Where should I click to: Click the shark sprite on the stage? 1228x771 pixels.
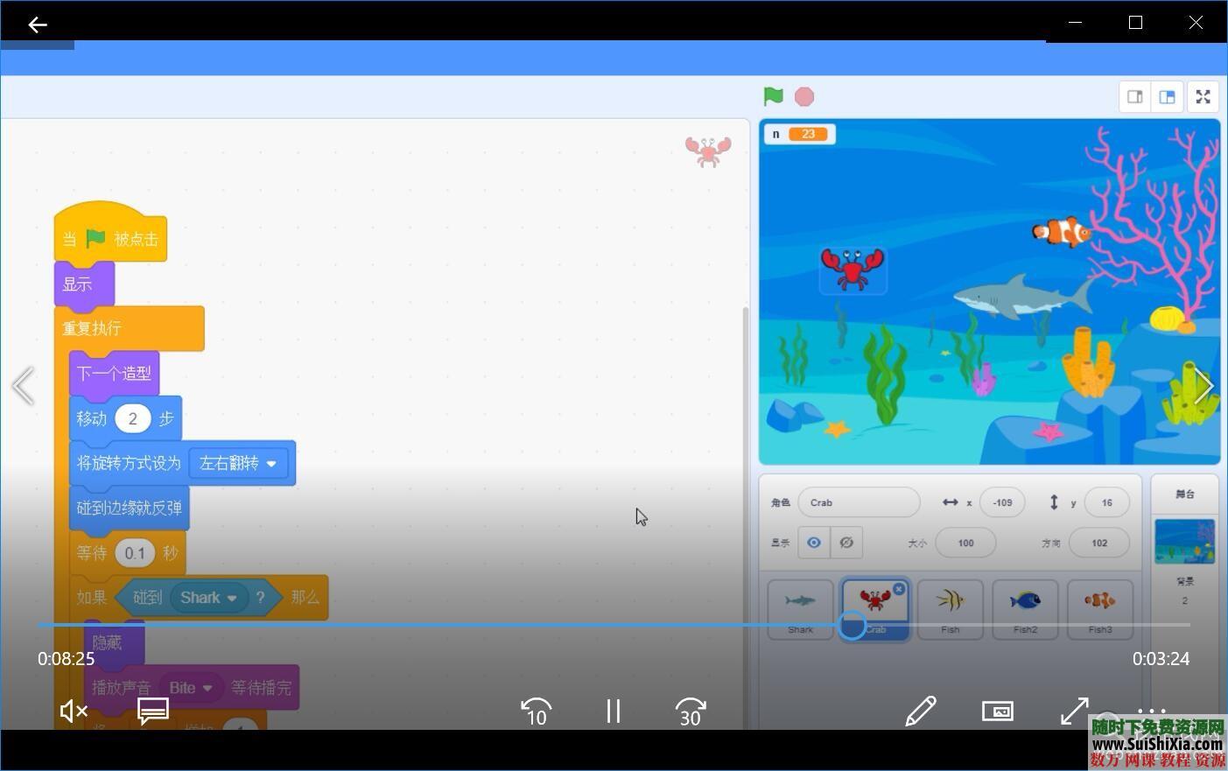pyautogui.click(x=1022, y=296)
